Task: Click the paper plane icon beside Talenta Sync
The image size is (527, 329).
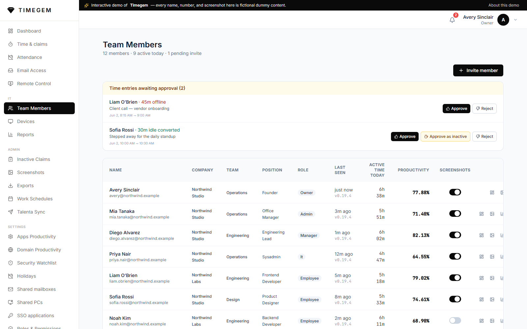Action: [x=11, y=212]
